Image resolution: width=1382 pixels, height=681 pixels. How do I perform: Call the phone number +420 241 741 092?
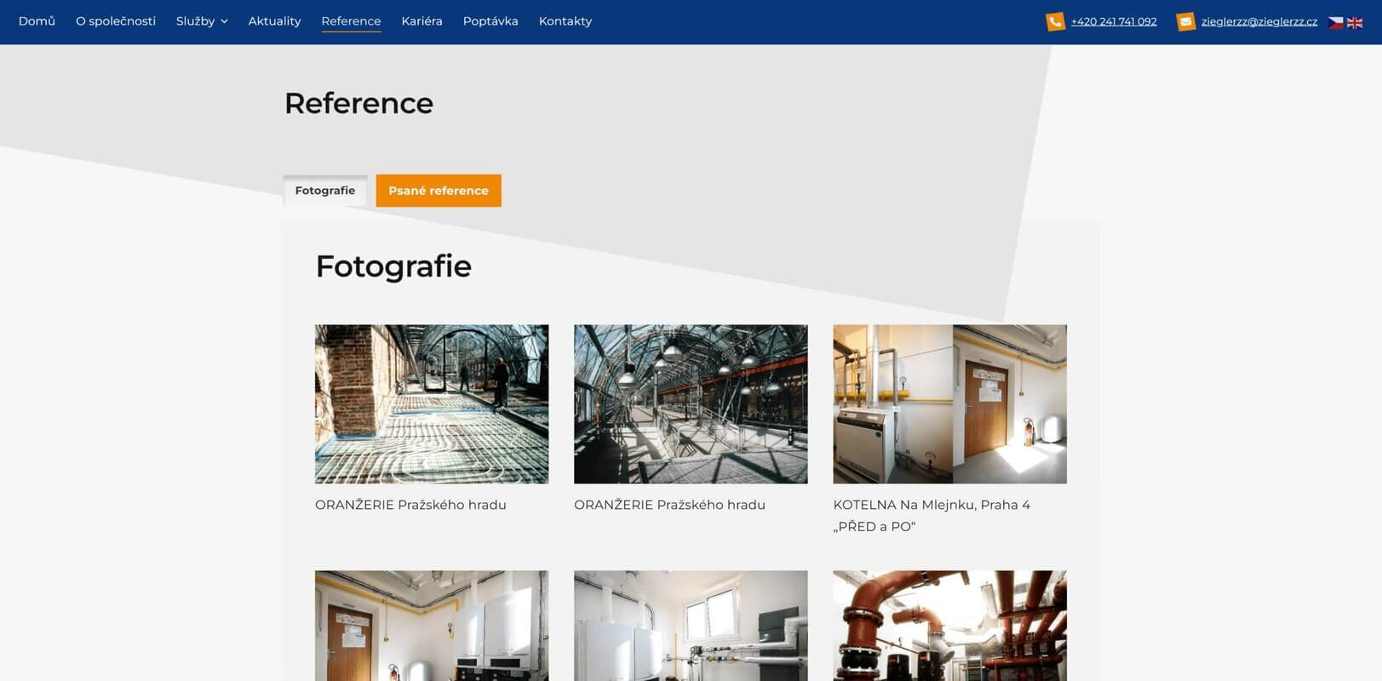(x=1114, y=22)
